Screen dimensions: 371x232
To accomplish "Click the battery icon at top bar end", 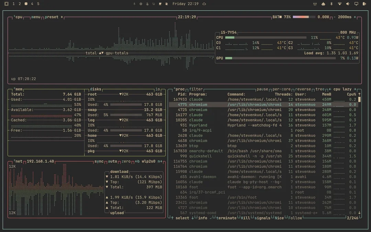I will (x=364, y=4).
